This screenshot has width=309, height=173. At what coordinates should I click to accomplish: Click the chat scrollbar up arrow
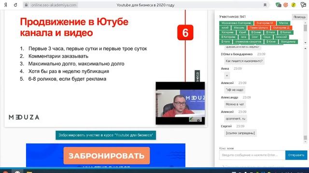pyautogui.click(x=305, y=48)
